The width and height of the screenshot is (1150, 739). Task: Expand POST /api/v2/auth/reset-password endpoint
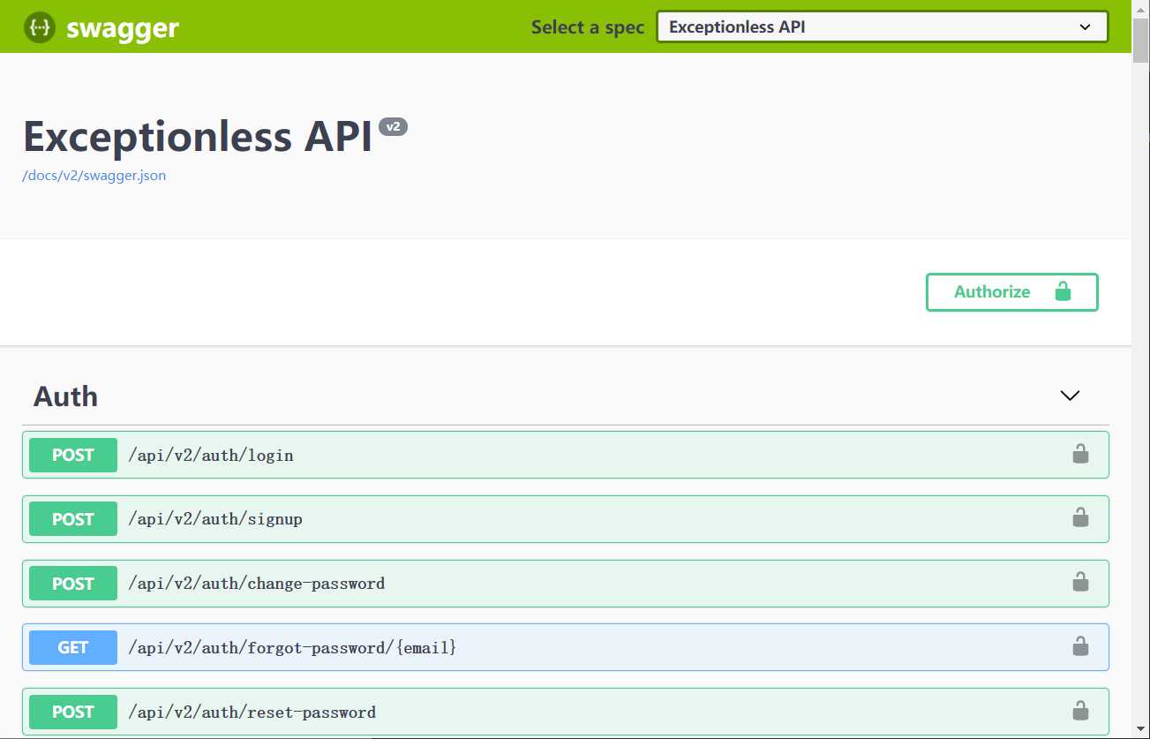point(566,712)
